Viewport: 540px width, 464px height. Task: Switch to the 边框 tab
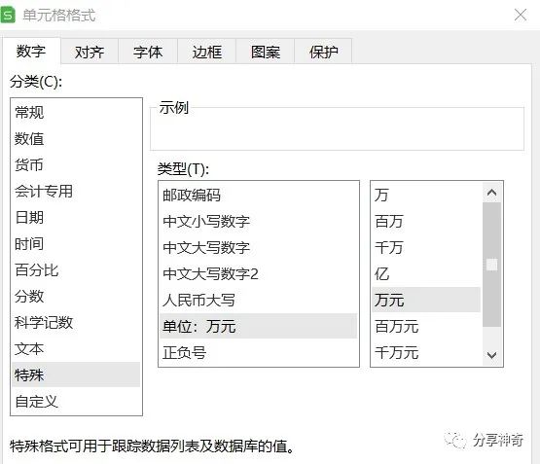pyautogui.click(x=206, y=52)
